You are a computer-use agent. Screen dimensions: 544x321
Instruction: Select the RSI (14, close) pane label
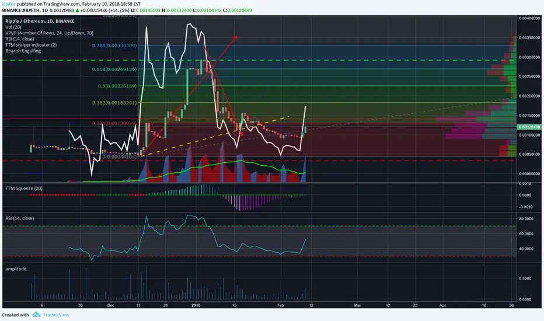click(x=19, y=218)
